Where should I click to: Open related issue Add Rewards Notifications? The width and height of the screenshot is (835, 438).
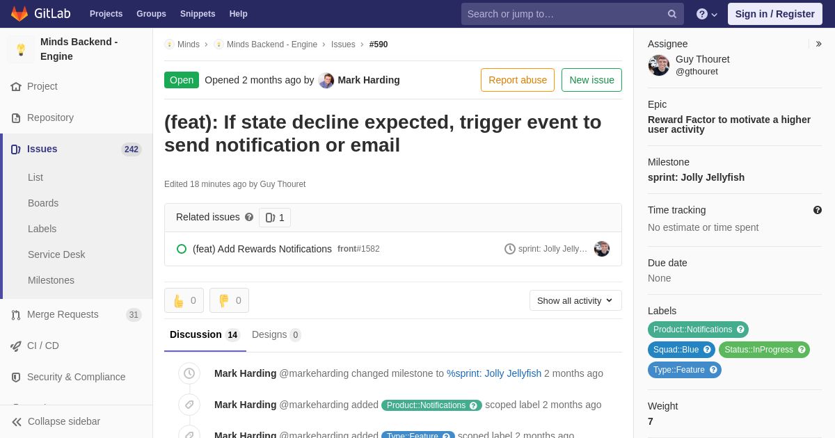[x=262, y=249]
